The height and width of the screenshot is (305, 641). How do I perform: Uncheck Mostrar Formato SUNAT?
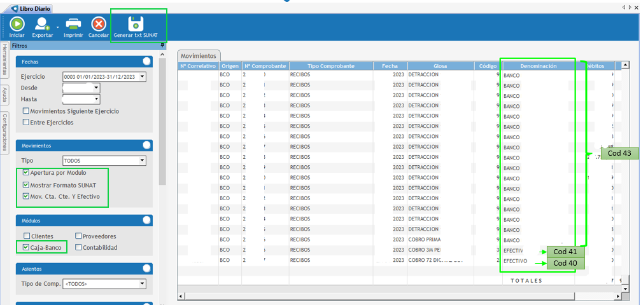(26, 185)
